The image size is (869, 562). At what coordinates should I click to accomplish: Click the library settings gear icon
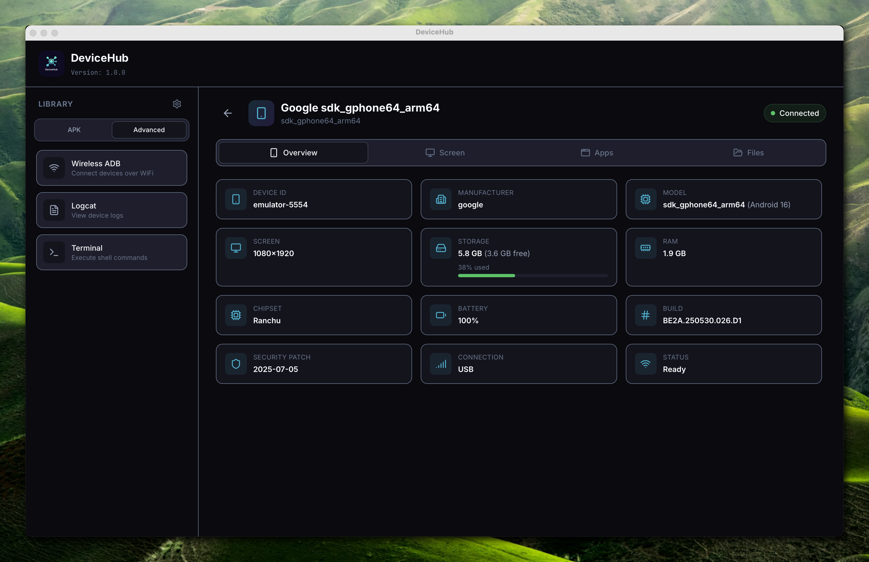pyautogui.click(x=177, y=104)
